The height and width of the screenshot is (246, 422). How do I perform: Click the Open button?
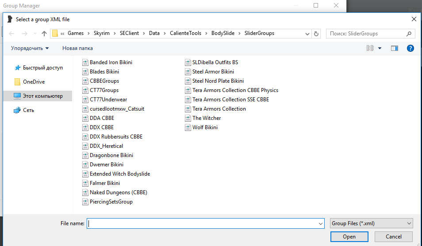point(349,237)
